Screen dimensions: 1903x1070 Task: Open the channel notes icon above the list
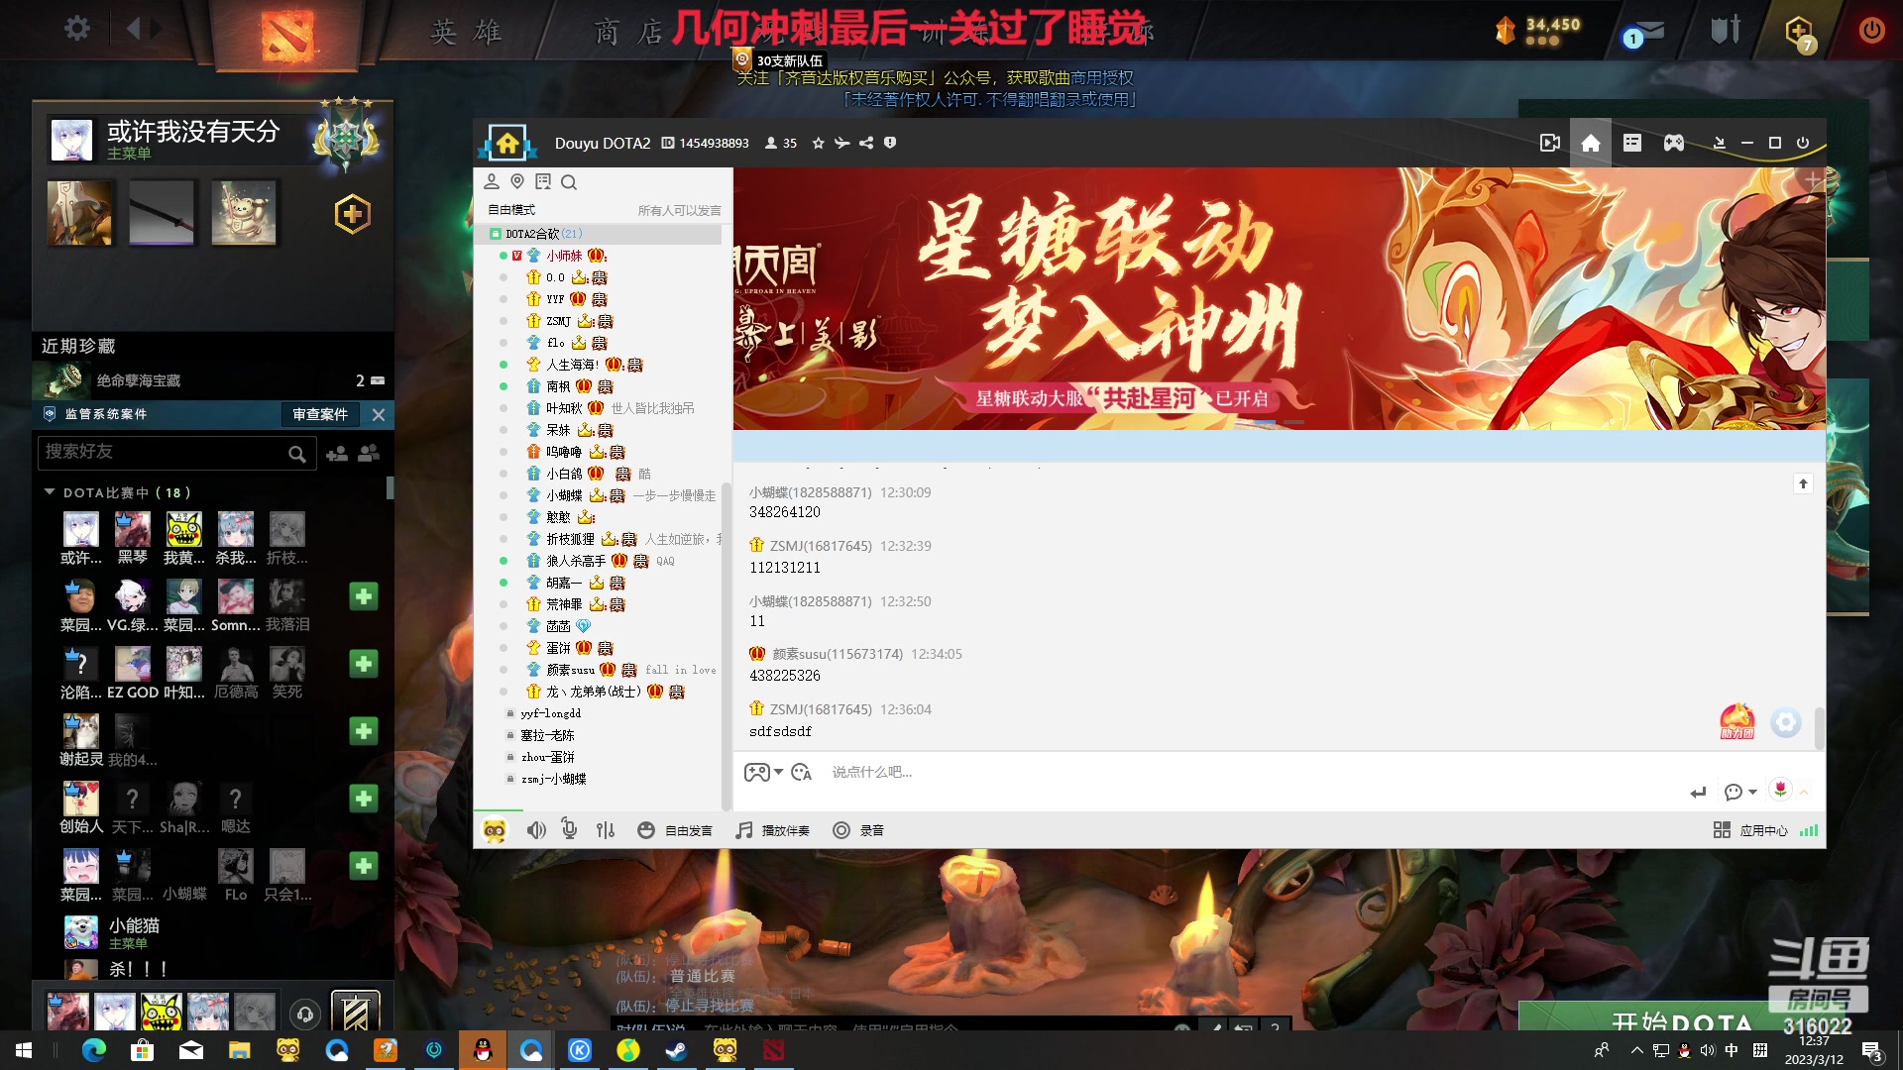pyautogui.click(x=543, y=181)
